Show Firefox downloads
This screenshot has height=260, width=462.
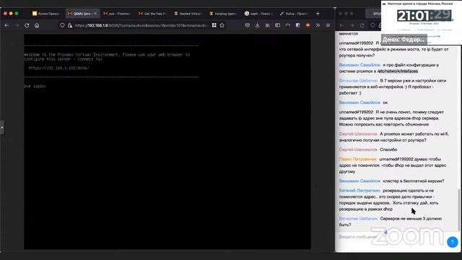pos(257,26)
